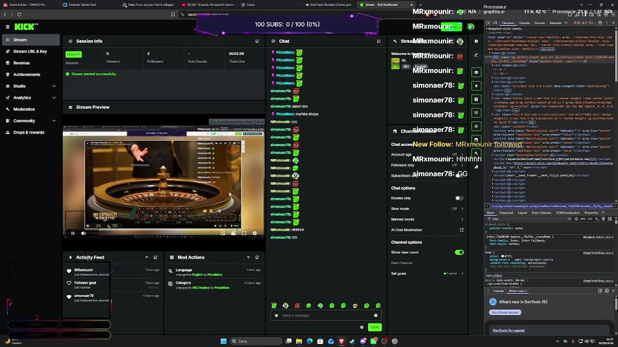Open the Computed styles tab

[x=506, y=213]
